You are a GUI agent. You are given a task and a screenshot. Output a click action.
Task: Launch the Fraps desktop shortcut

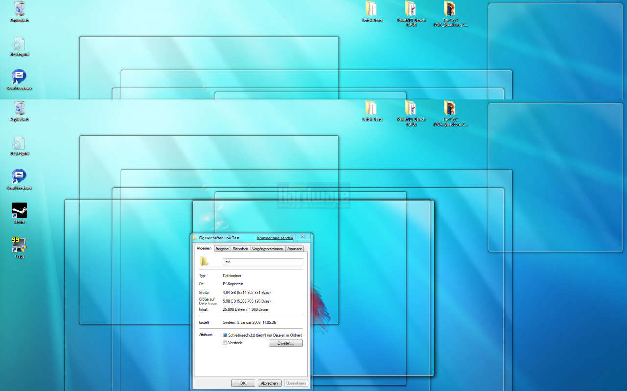pos(19,247)
